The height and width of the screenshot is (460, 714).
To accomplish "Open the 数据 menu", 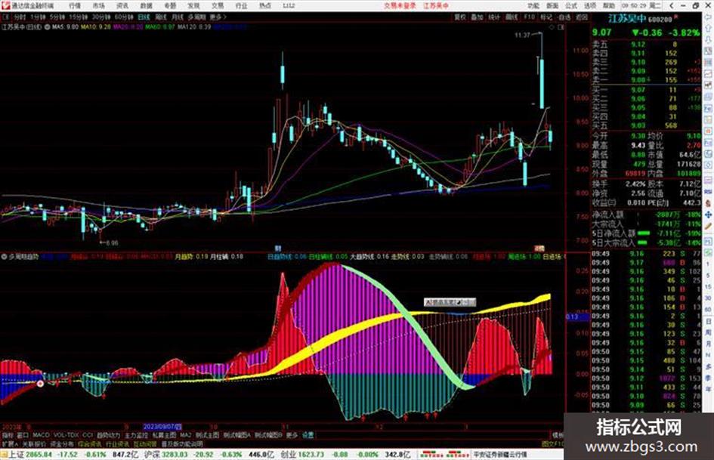I will tap(146, 5).
